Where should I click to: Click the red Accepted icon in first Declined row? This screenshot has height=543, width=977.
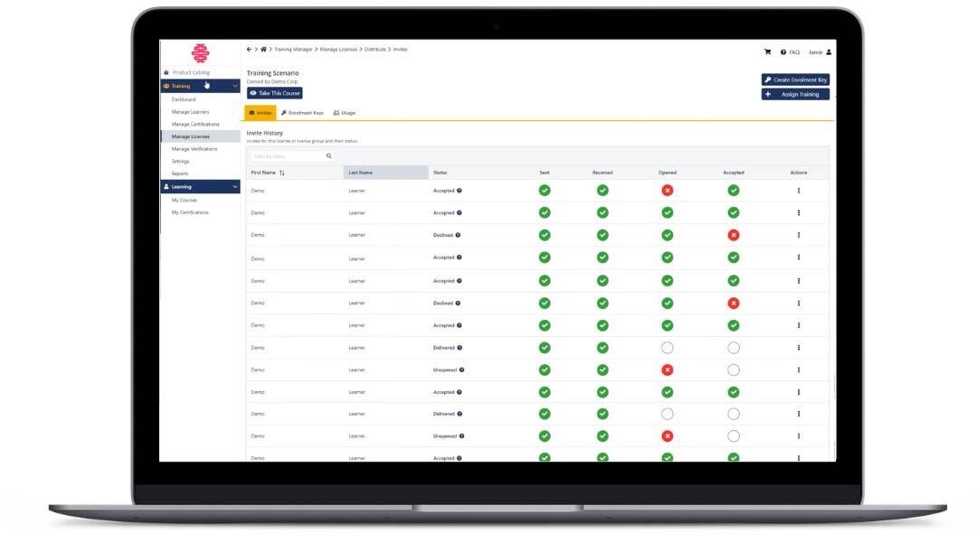click(734, 235)
